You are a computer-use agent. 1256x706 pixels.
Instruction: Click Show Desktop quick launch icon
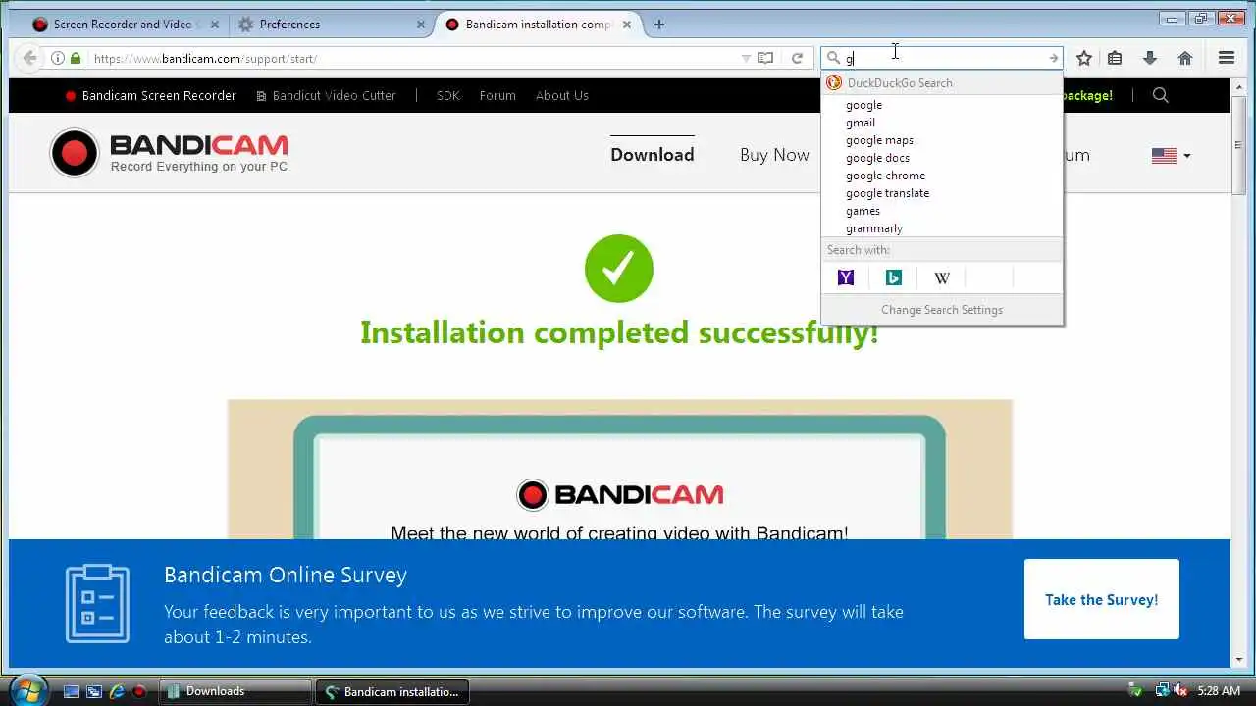[72, 691]
